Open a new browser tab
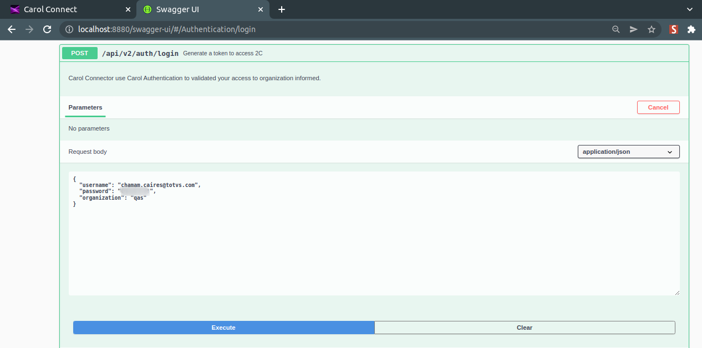This screenshot has width=702, height=348. pyautogui.click(x=282, y=9)
